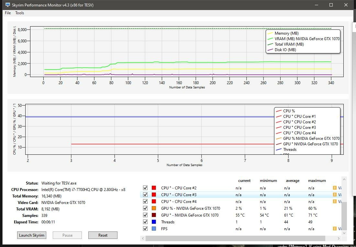356x247 pixels.
Task: Click red color swatch for CPU Core #4
Action: point(154,202)
